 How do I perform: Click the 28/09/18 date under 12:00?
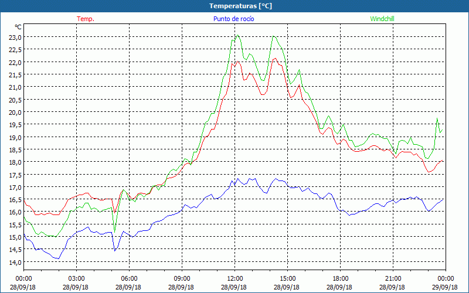point(234,287)
